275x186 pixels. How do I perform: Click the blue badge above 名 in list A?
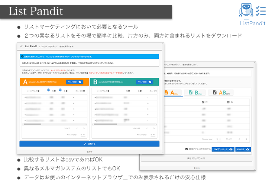[60, 90]
